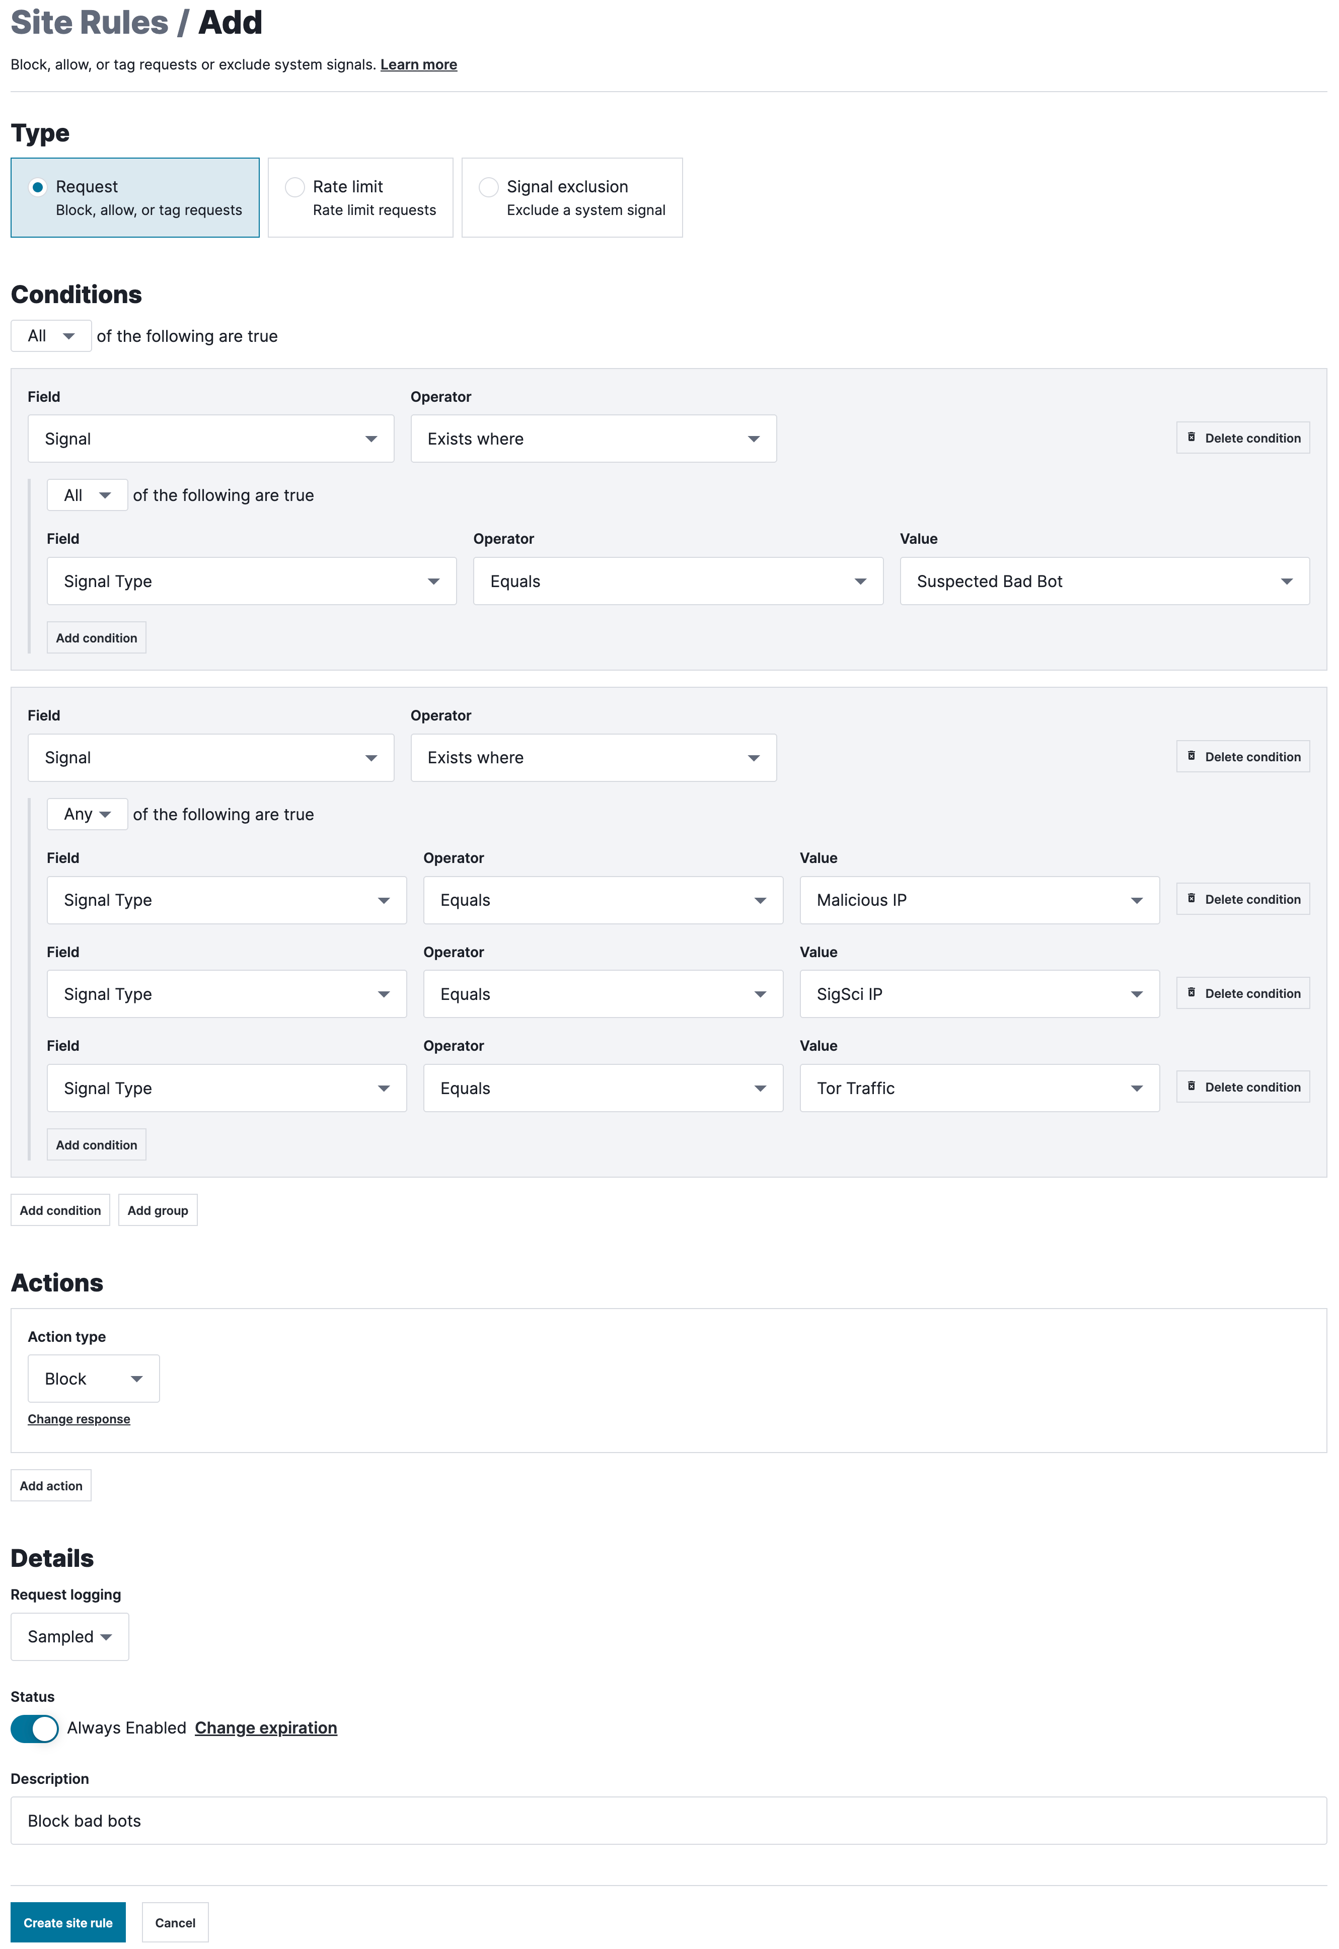Toggle the Always Enabled status switch
1339x1949 pixels.
[34, 1727]
